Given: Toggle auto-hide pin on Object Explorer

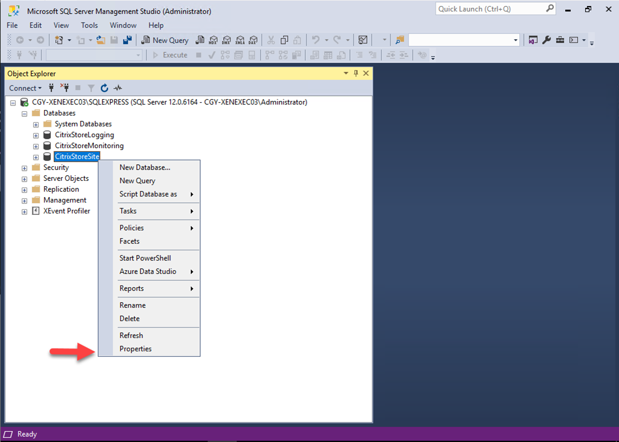Looking at the screenshot, I should point(355,73).
